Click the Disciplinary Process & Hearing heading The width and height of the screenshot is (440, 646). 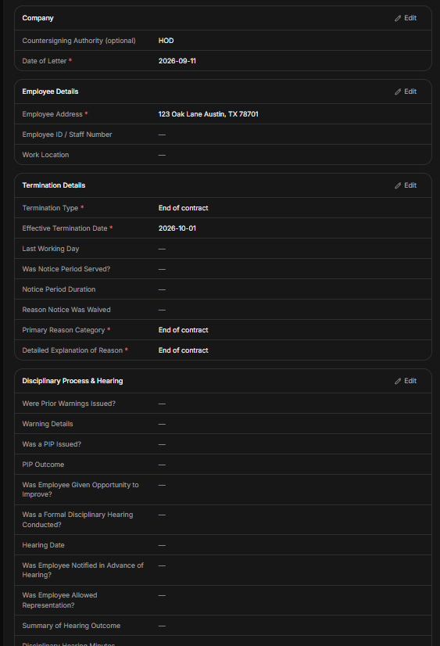(x=73, y=381)
